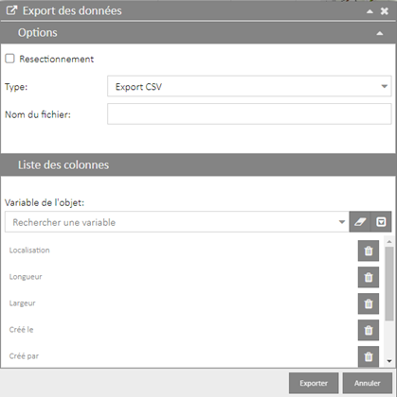The width and height of the screenshot is (397, 397).
Task: Click the trash icon next to Largeur
Action: point(369,303)
